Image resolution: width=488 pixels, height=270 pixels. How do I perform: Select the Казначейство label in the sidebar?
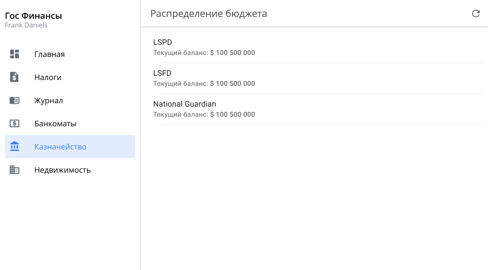tap(60, 147)
